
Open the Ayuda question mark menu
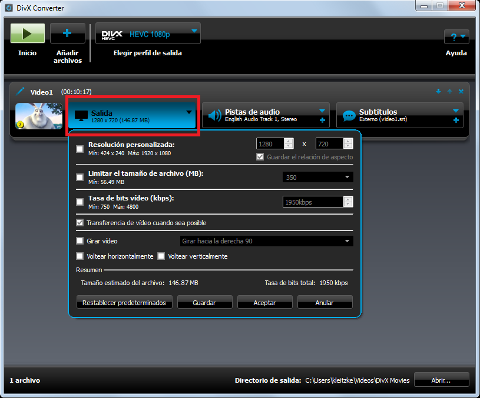(x=456, y=37)
